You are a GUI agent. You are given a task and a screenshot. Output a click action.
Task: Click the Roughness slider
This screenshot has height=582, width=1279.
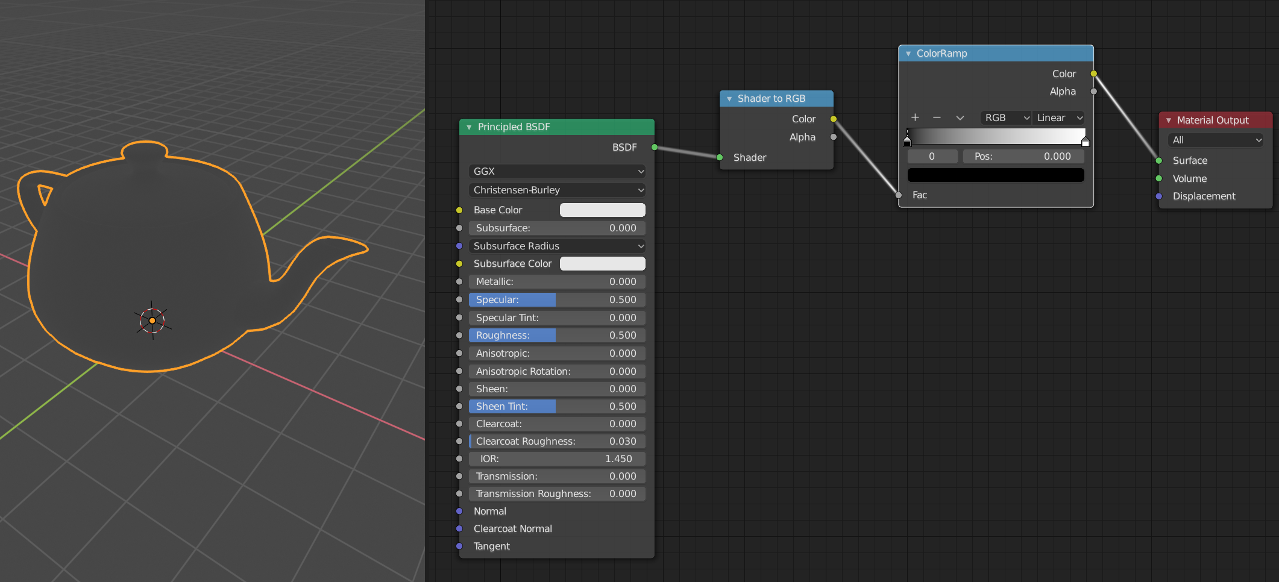pyautogui.click(x=556, y=335)
